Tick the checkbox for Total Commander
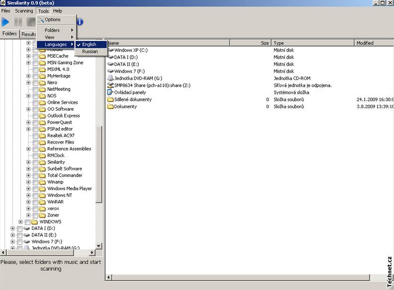The image size is (394, 290). [x=35, y=175]
